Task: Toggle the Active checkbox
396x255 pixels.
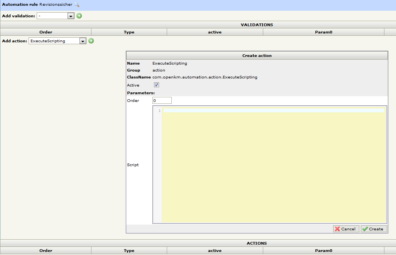Action: click(x=157, y=85)
